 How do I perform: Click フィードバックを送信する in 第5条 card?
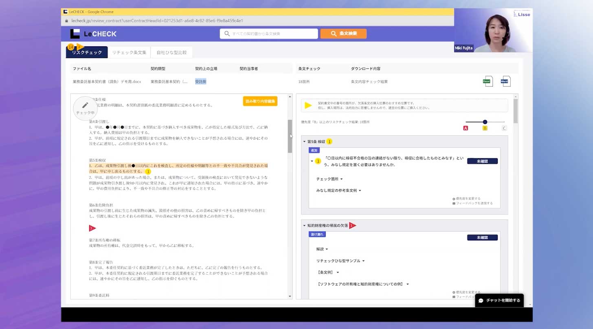[472, 203]
